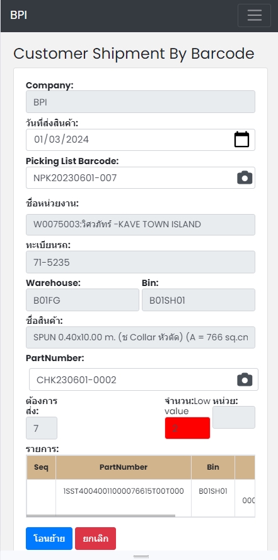Scan Picking List Barcode with camera icon
Image resolution: width=278 pixels, height=560 pixels.
coord(245,177)
